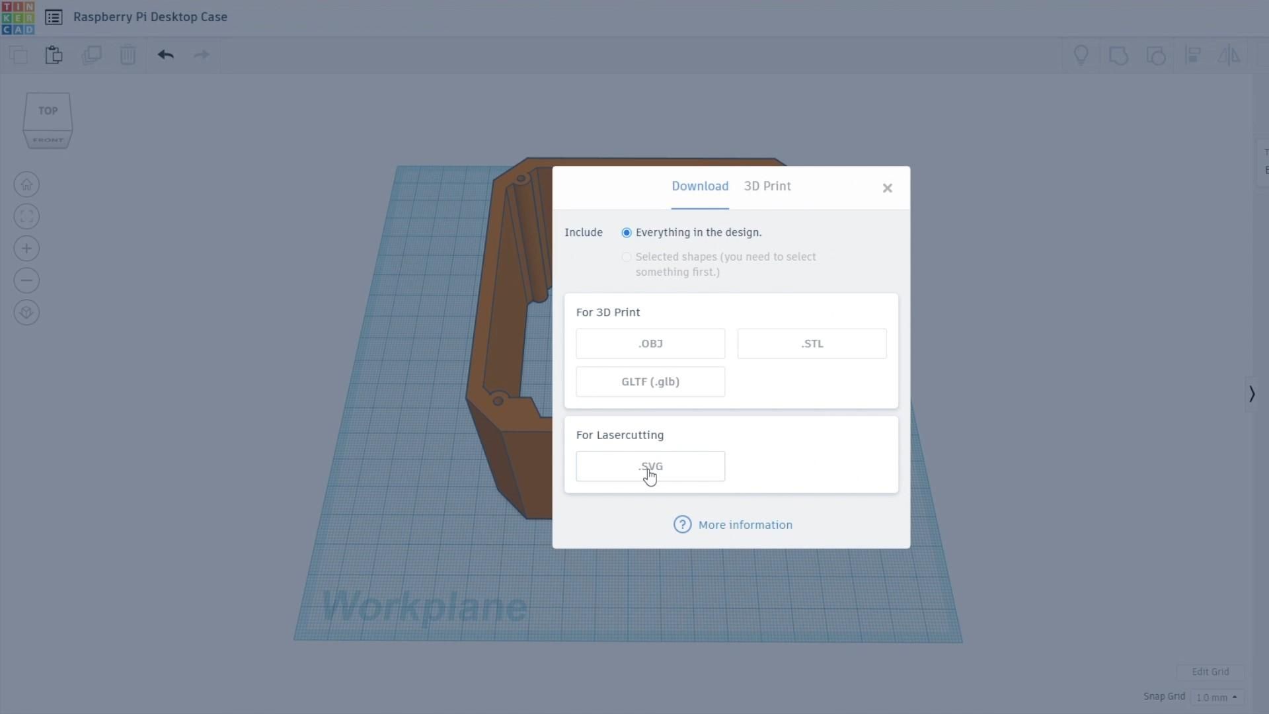The image size is (1269, 714).
Task: Click the TOP face of view cube
Action: (48, 111)
